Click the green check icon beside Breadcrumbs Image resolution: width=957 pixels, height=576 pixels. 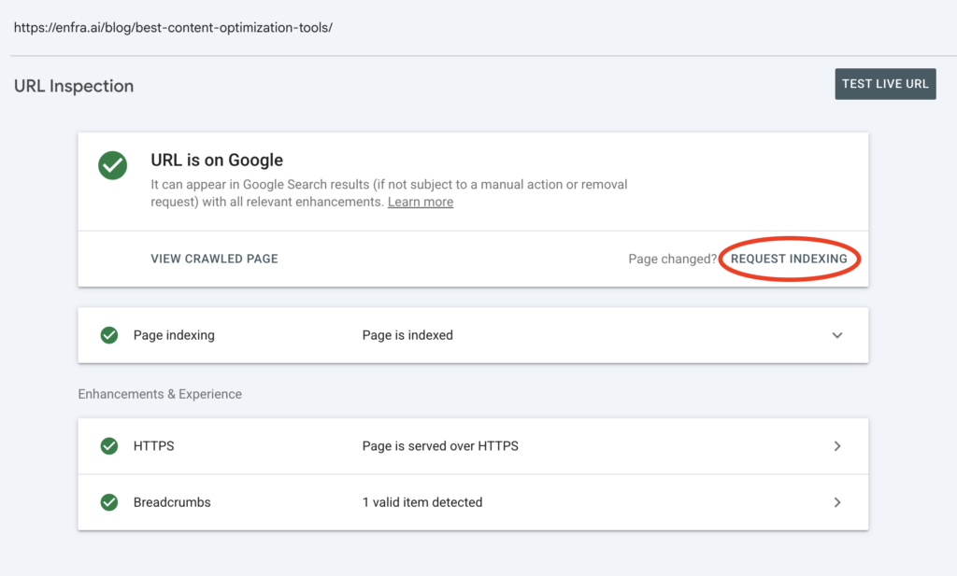pyautogui.click(x=109, y=502)
